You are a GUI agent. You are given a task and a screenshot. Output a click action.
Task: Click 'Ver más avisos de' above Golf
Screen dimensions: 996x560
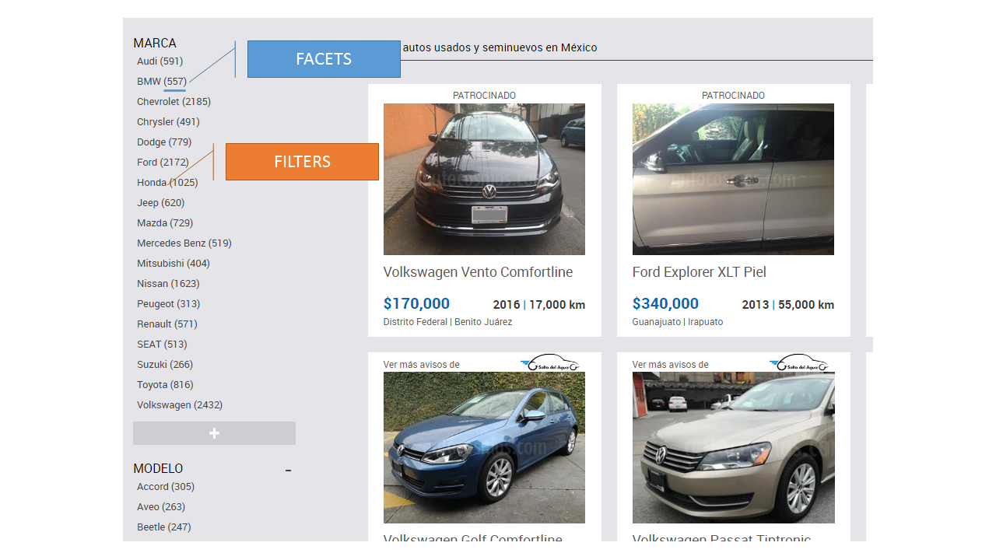click(422, 365)
